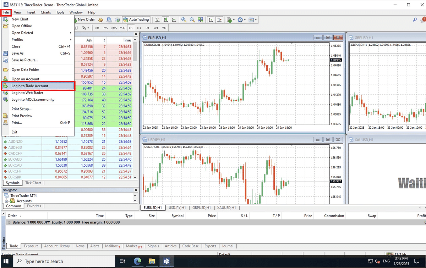Zoom out with the magnifier minus icon
Screen dimensions: 426x268
192,20
